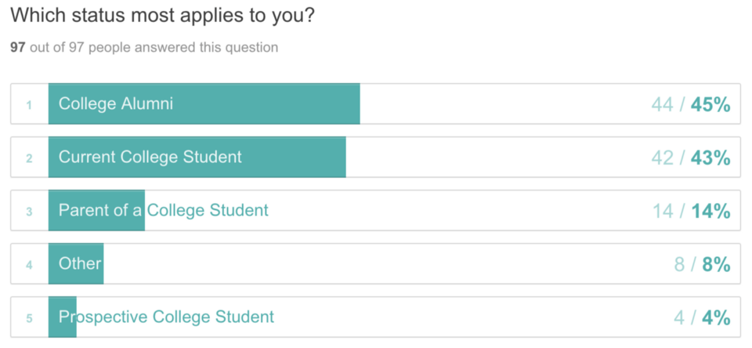This screenshot has width=752, height=348.
Task: Click the 8% value in the Other row
Action: point(716,264)
